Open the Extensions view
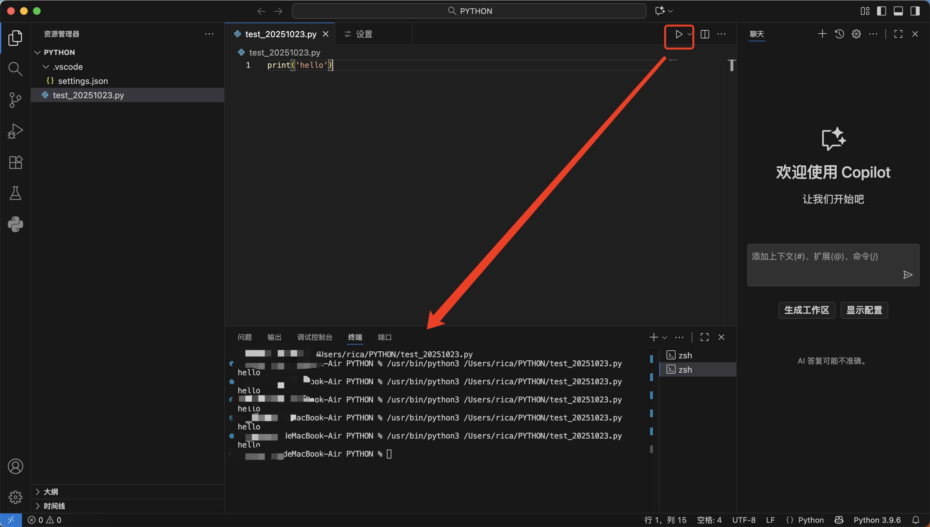The width and height of the screenshot is (930, 527). 15,162
